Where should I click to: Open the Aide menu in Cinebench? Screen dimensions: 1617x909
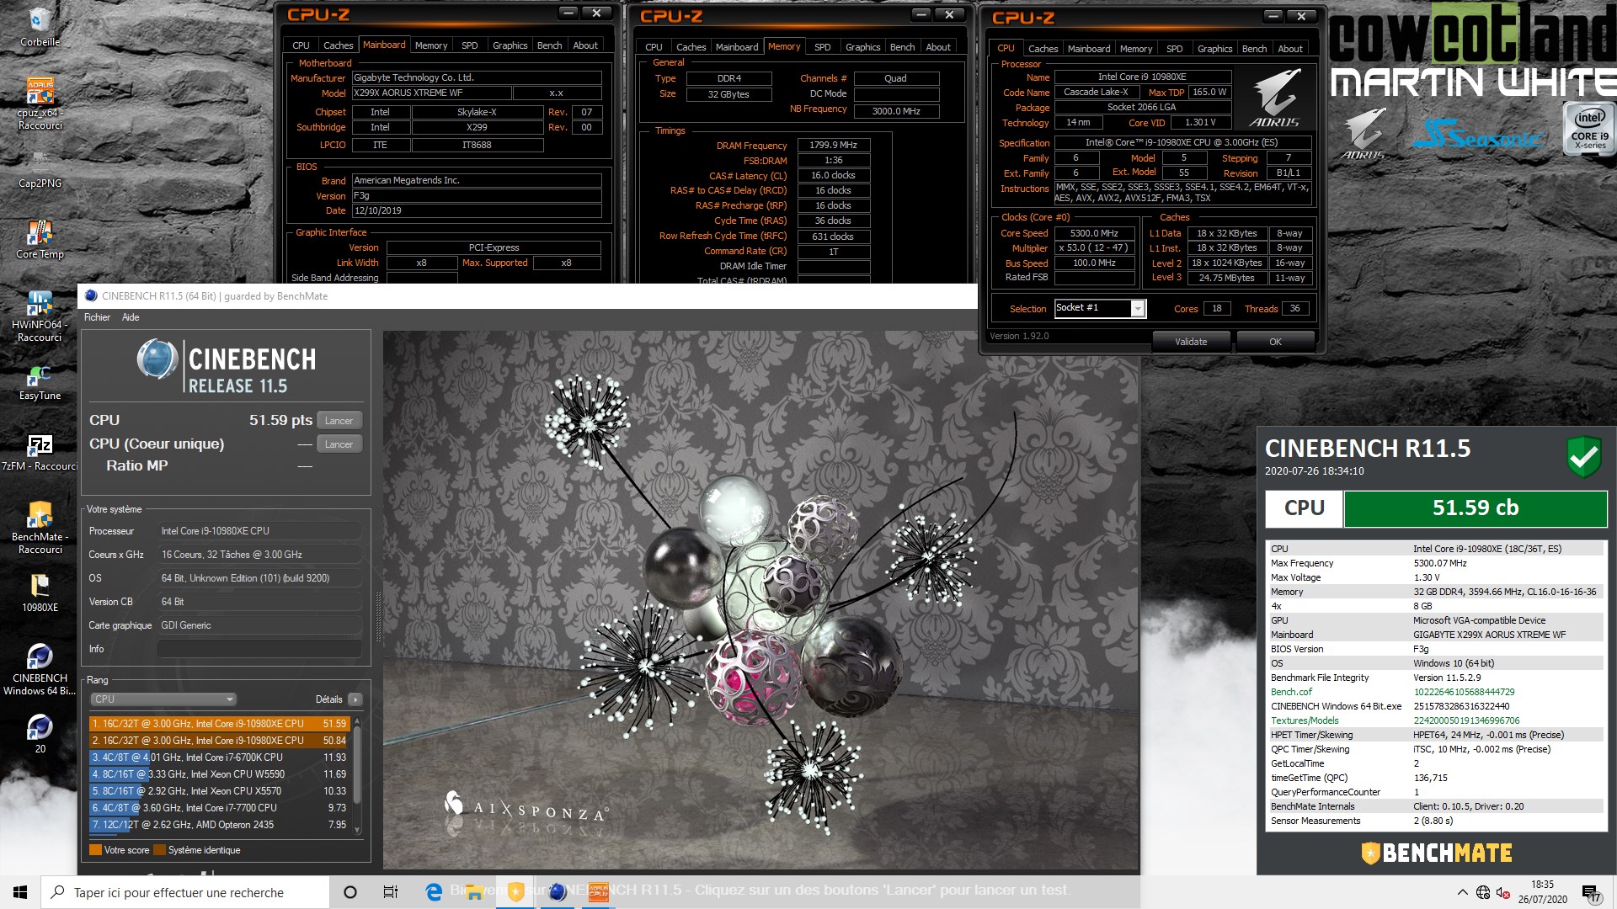(131, 317)
